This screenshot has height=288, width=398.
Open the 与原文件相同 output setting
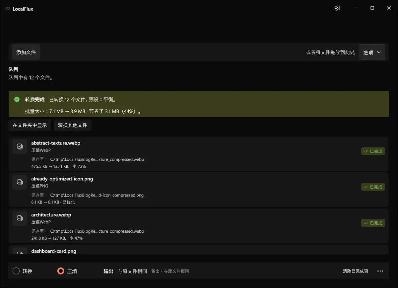(x=132, y=271)
